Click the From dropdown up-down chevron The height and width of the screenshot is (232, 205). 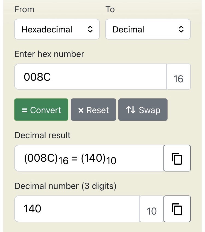[x=90, y=29]
